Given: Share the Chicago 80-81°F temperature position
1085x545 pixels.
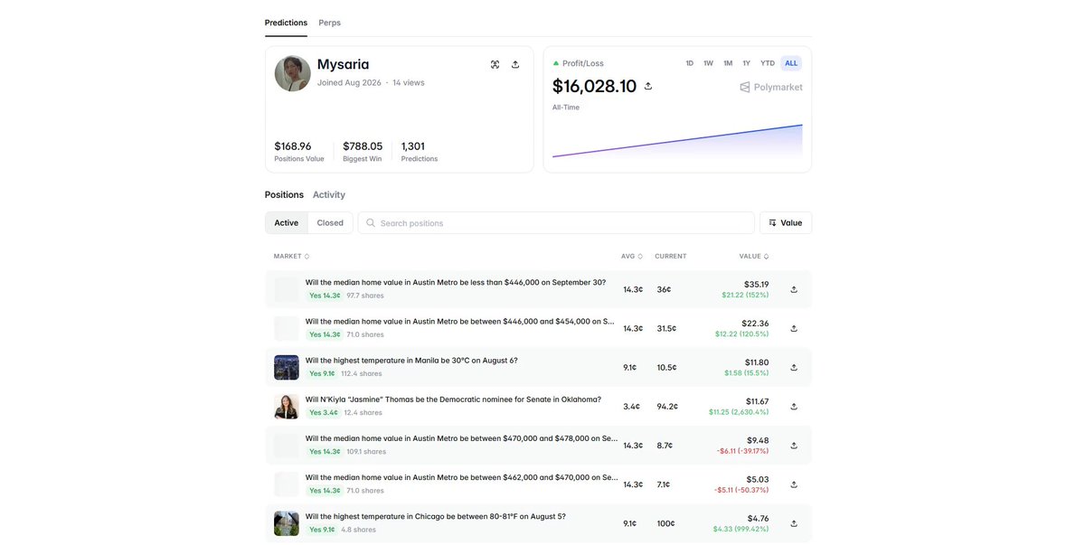Looking at the screenshot, I should click(x=794, y=523).
